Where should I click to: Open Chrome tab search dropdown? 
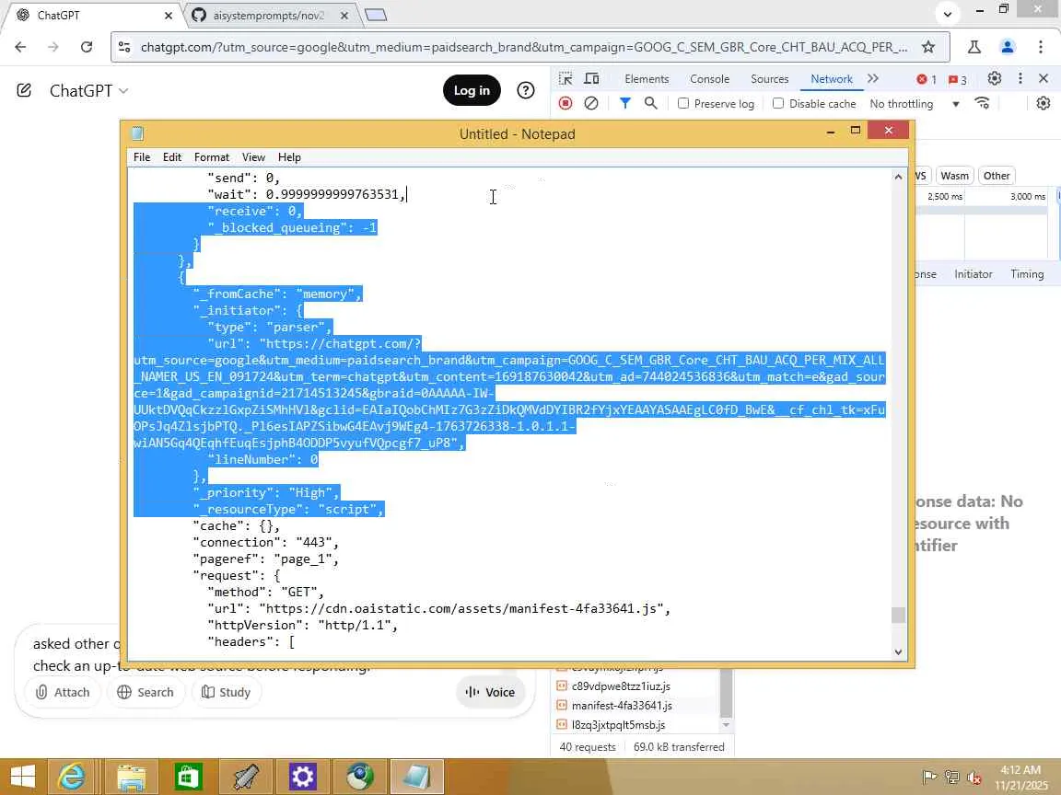coord(948,14)
